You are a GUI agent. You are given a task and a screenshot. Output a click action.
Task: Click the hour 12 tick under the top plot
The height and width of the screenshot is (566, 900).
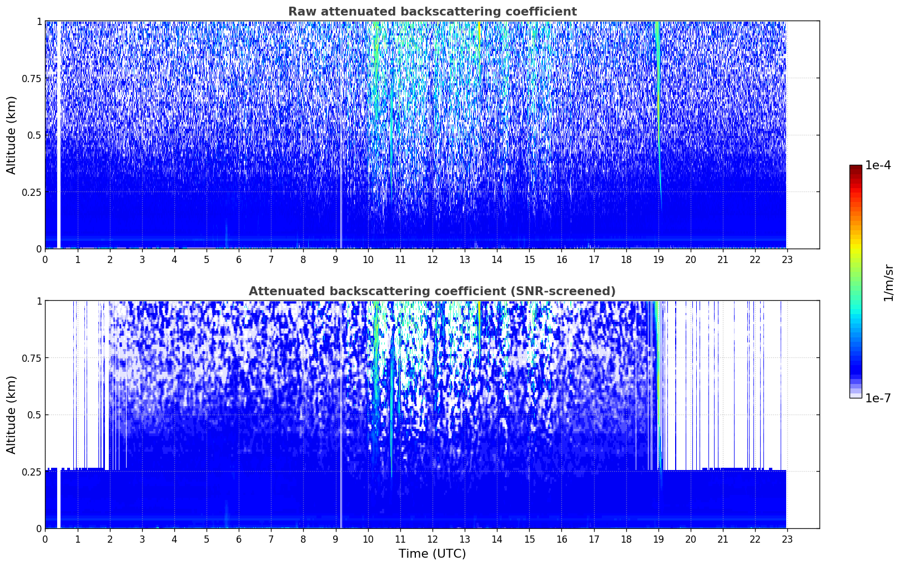tap(433, 259)
